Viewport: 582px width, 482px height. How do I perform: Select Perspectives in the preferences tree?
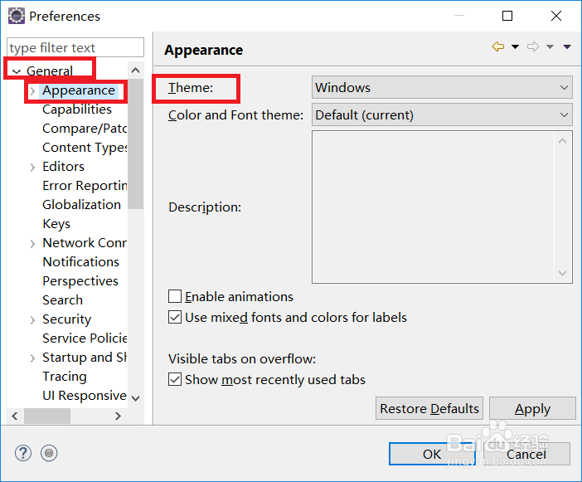click(x=80, y=281)
